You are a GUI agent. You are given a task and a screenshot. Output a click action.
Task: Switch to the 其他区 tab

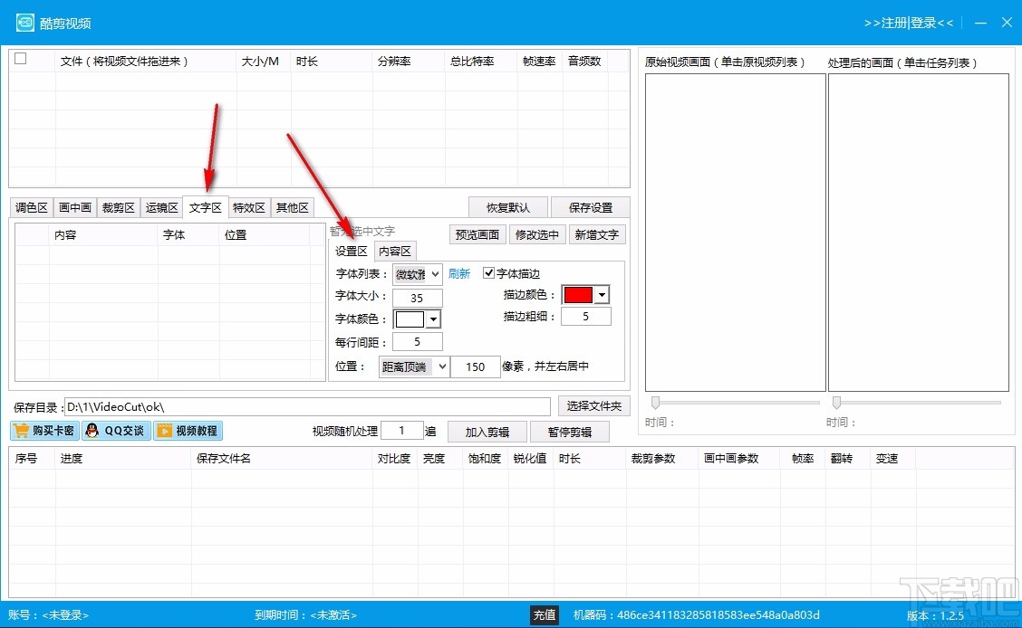[x=292, y=207]
